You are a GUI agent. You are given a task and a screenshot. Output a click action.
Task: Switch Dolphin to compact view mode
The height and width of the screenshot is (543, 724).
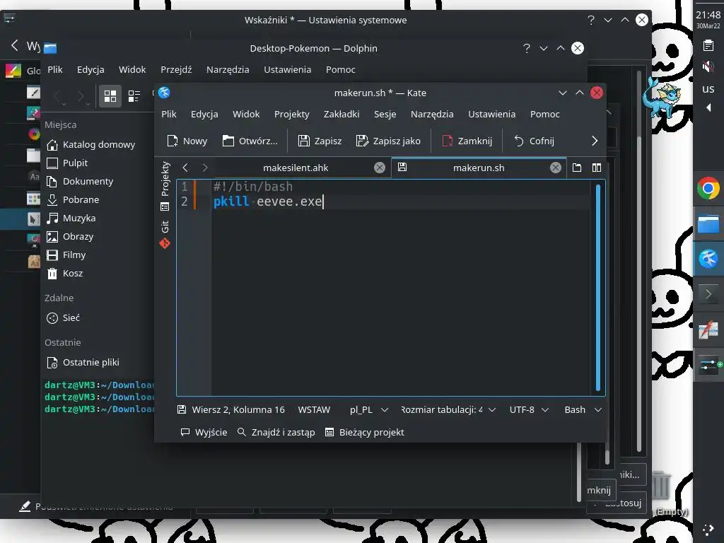134,96
